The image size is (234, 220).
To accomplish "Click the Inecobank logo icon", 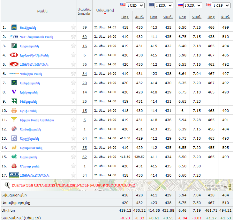I will [x=14, y=101].
